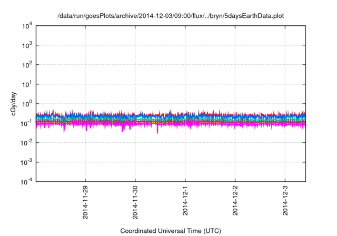This screenshot has width=337, height=236.
Task: Select the 10^-3 y-axis tick label
Action: point(25,162)
